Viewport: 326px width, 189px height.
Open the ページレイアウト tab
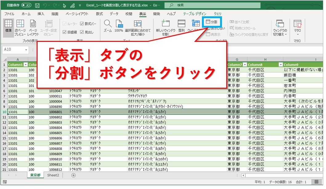77,14
